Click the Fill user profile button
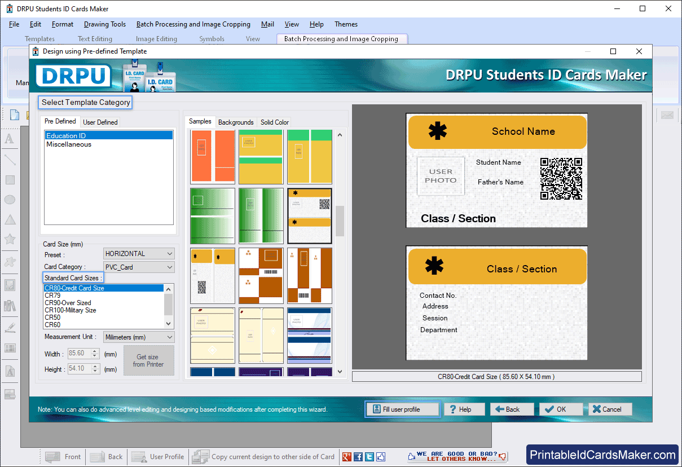 coord(402,409)
